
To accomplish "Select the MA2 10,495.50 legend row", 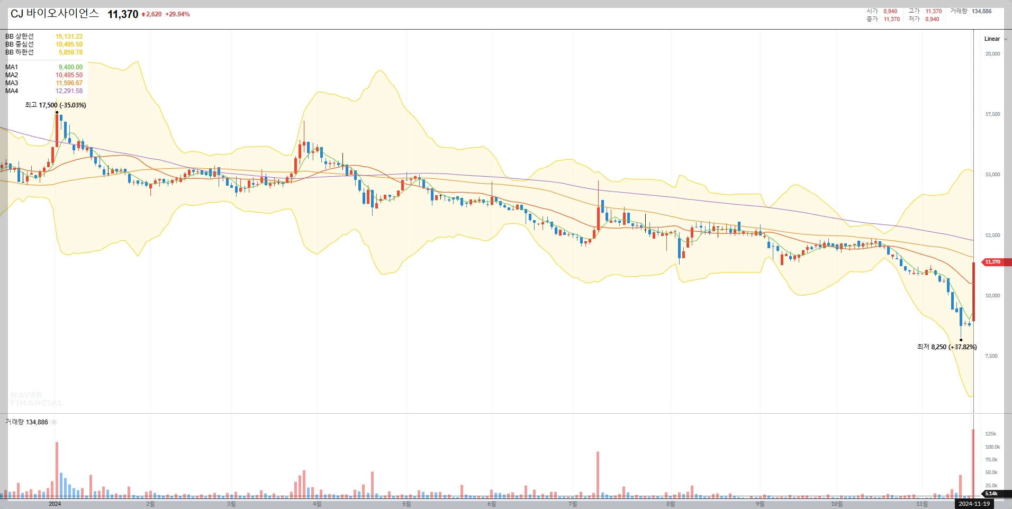I will point(44,75).
